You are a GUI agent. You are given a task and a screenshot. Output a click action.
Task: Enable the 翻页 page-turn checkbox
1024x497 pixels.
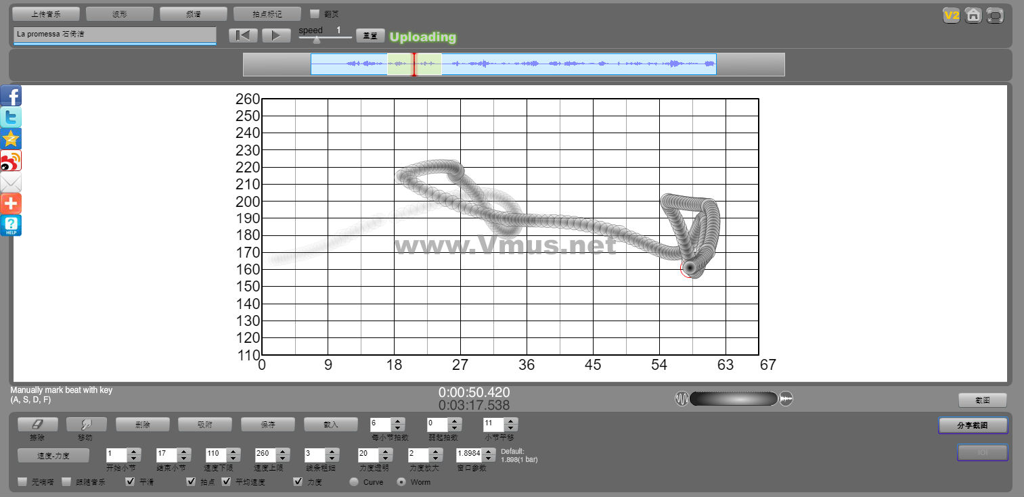tap(315, 14)
